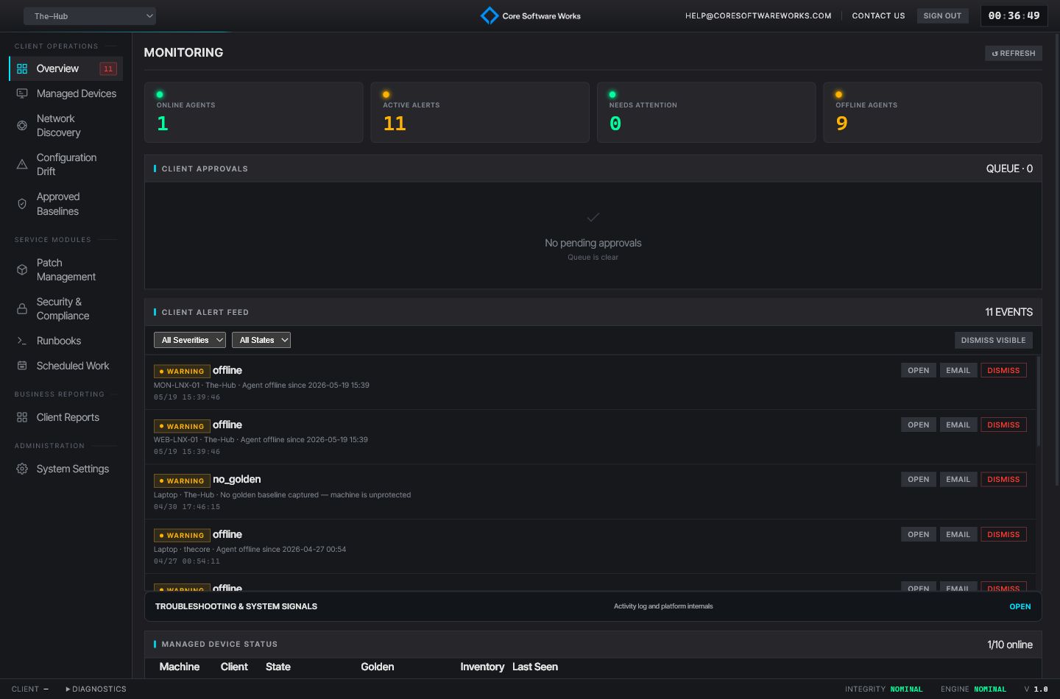Screen dimensions: 1060x699
Task: Click the Offline Agents stat card
Action: point(933,112)
